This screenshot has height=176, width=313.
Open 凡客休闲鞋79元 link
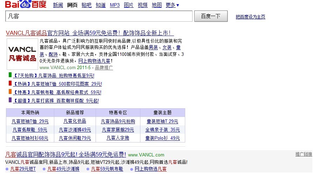click(x=75, y=138)
